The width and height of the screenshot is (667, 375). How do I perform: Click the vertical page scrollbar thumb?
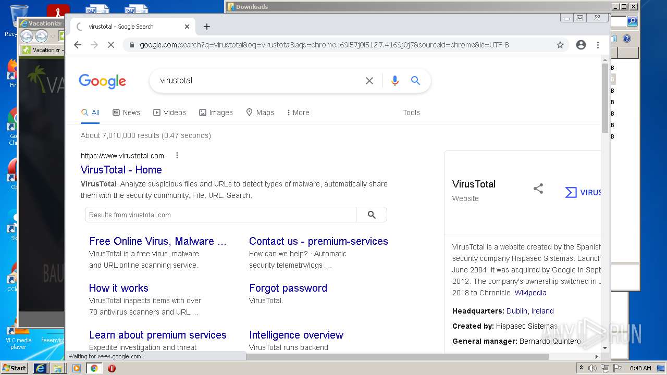point(605,98)
